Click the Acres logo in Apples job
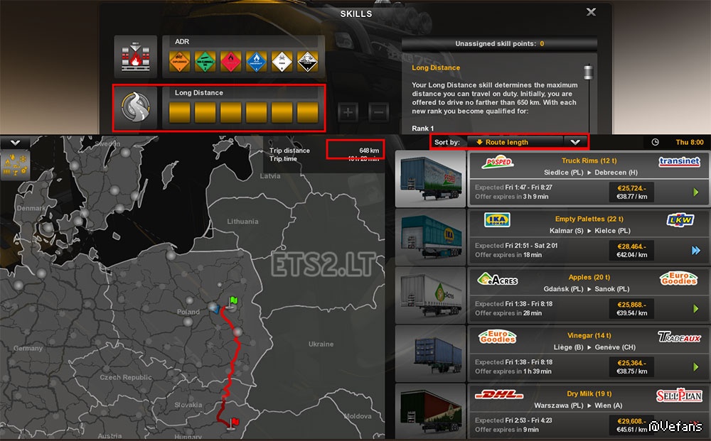The image size is (711, 441). 498,279
